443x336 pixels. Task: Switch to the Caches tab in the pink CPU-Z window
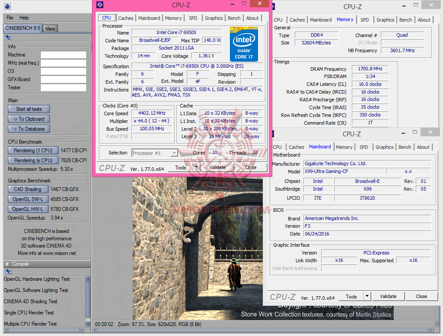pos(126,18)
